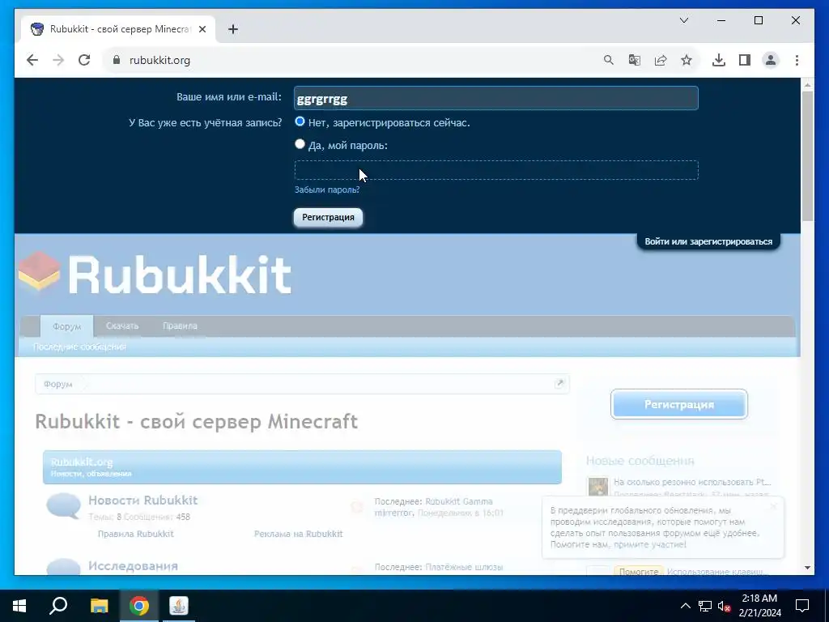Screen dimensions: 829x622
Task: Open the Windows Start menu
Action: point(19,606)
